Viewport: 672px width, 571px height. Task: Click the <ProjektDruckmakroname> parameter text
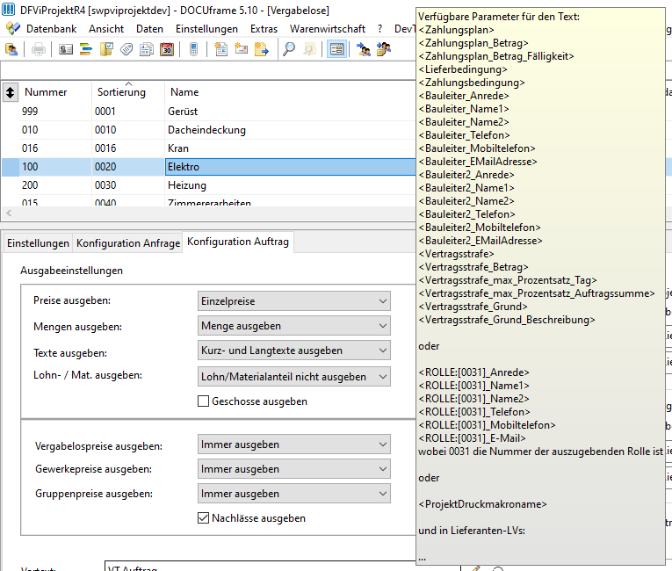pyautogui.click(x=482, y=504)
